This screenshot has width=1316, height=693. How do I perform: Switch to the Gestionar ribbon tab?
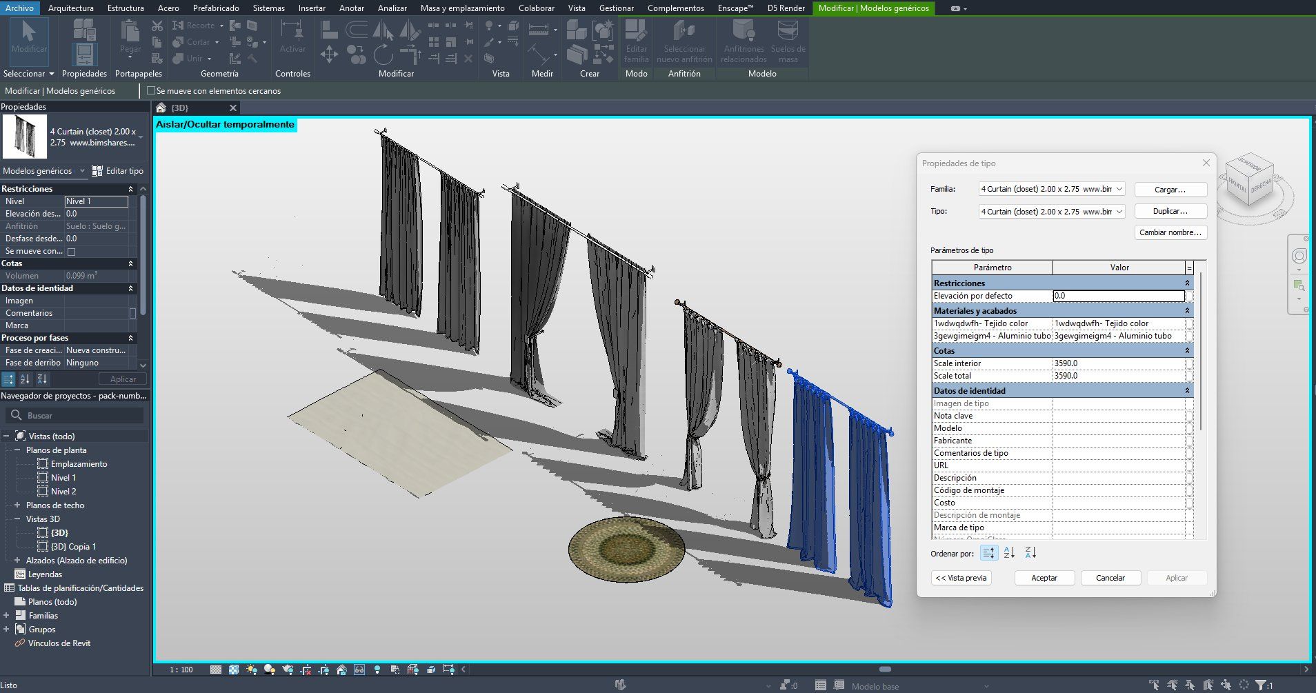point(617,8)
